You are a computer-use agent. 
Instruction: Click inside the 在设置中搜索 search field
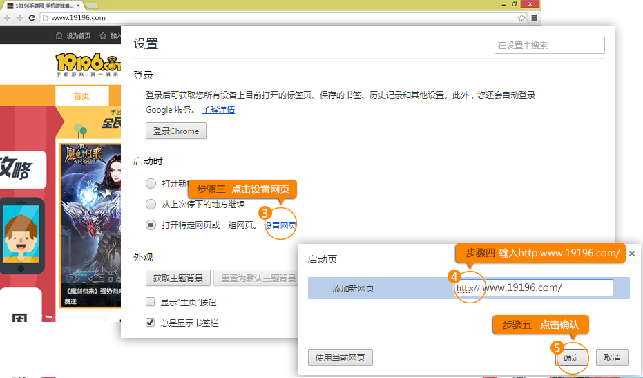(549, 46)
